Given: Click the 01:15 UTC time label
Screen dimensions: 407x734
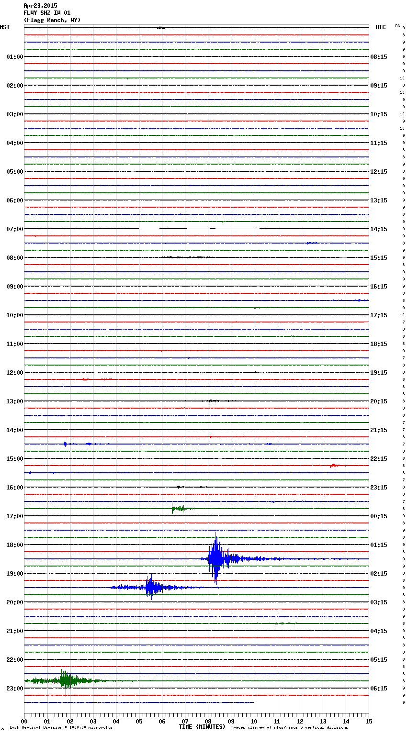Looking at the screenshot, I should [379, 545].
